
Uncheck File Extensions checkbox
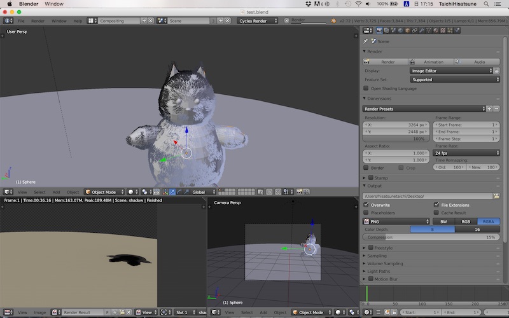[436, 205]
